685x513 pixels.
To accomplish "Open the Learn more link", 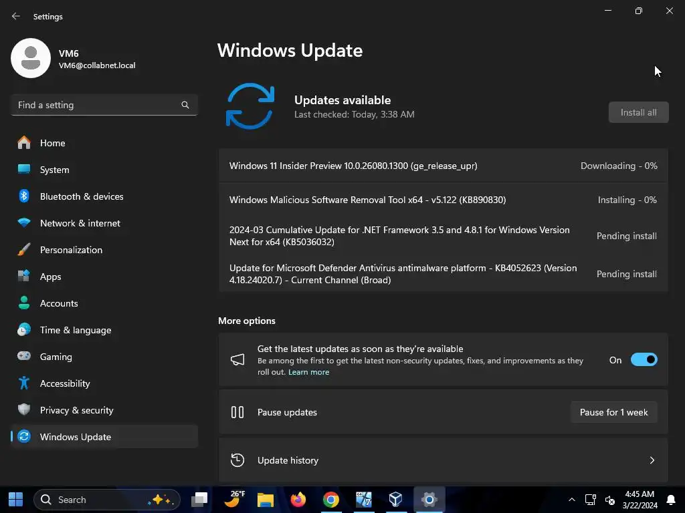I will 308,372.
